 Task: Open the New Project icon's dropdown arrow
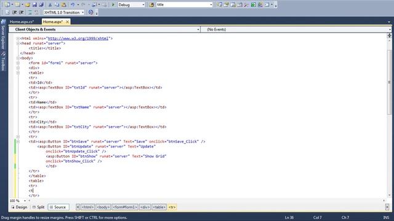click(x=12, y=5)
